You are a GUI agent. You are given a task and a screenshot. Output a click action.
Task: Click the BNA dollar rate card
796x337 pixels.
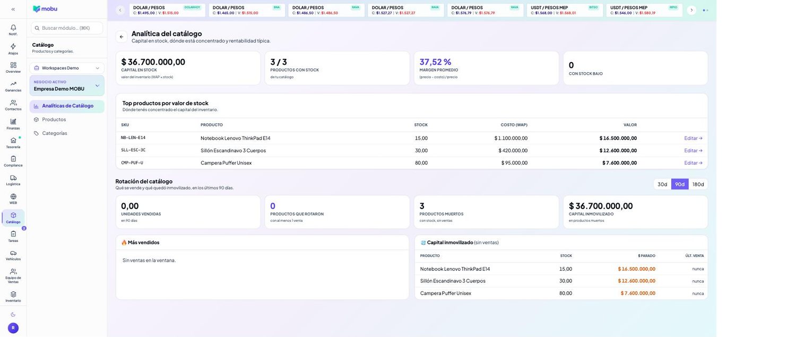click(x=247, y=10)
